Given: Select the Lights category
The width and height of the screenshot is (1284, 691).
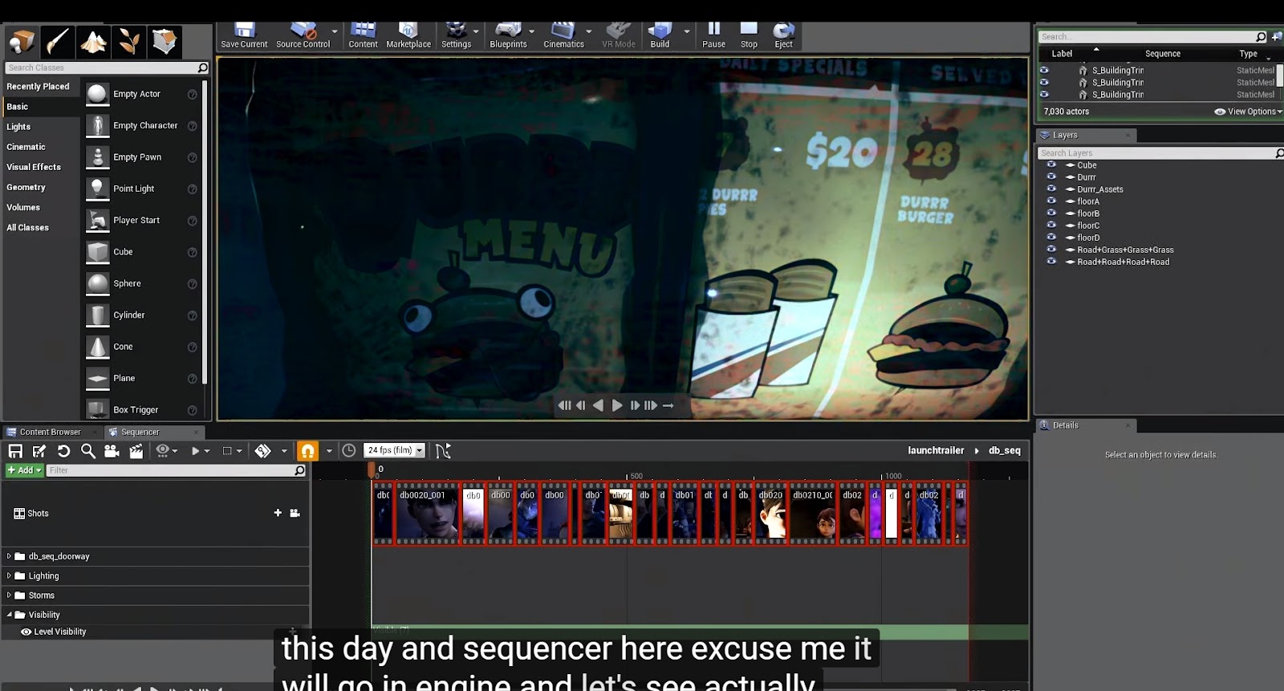Looking at the screenshot, I should (x=18, y=127).
